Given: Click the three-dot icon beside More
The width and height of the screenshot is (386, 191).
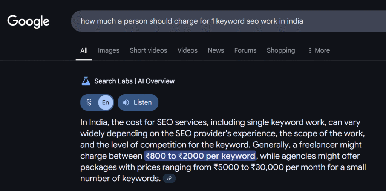Looking at the screenshot, I should (310, 50).
